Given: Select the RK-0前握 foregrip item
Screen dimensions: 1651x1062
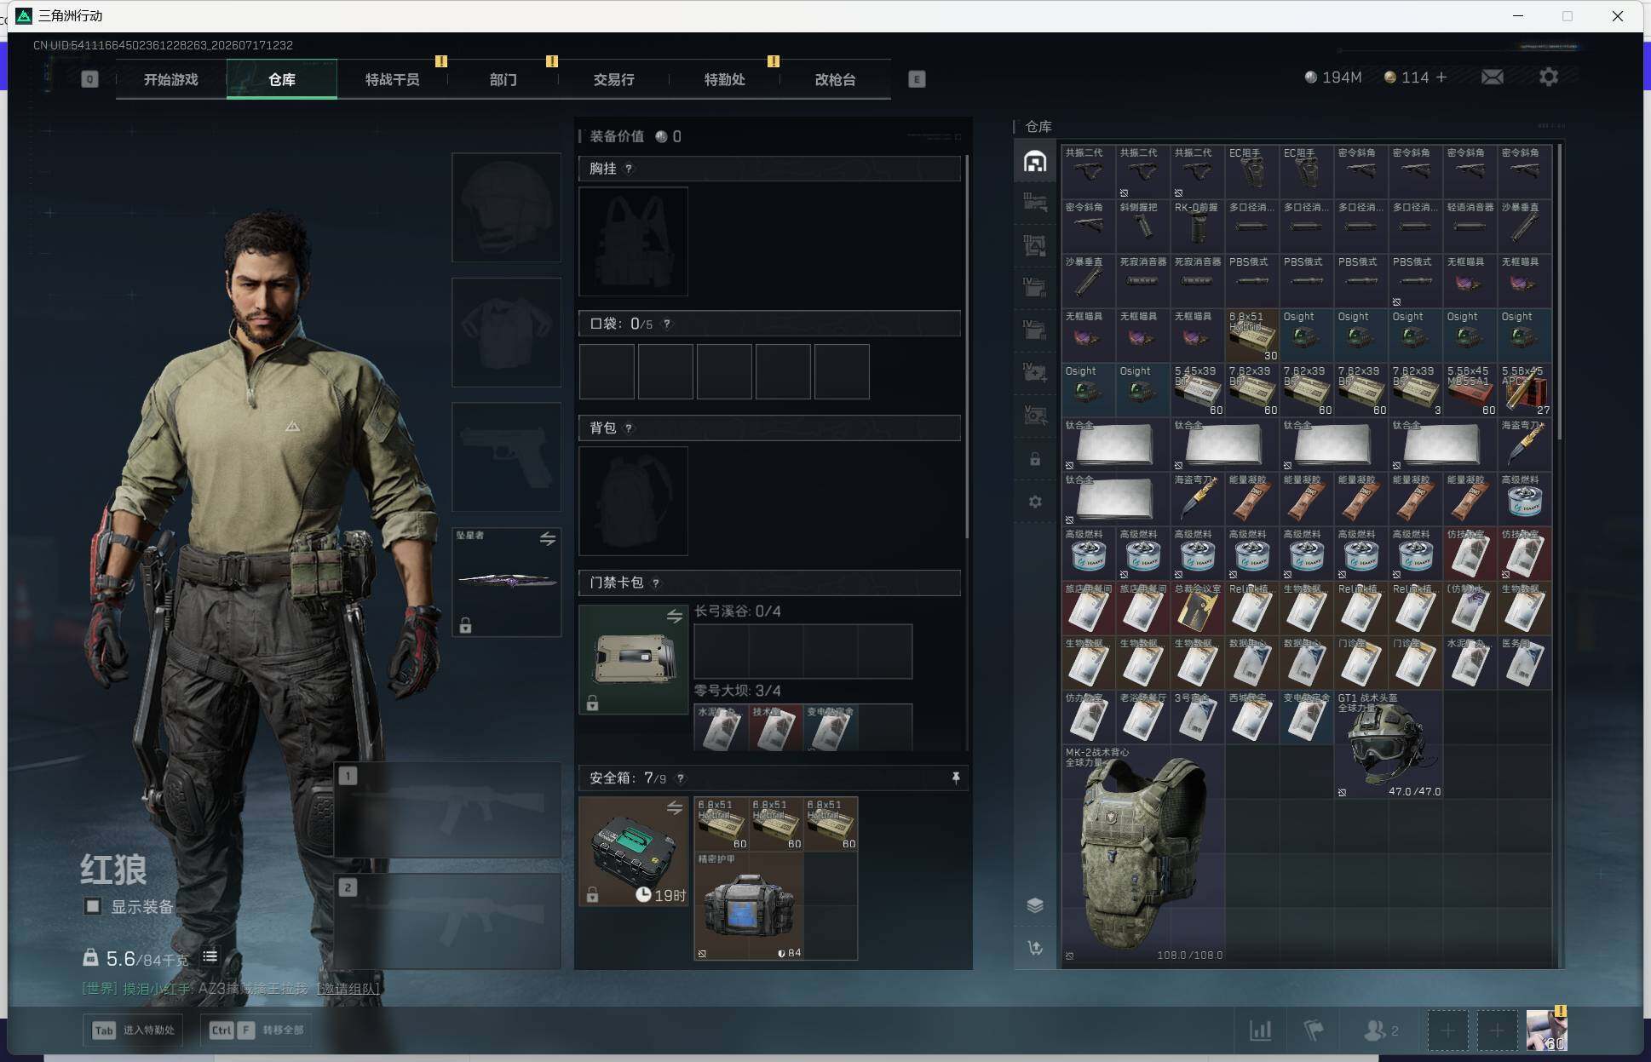Looking at the screenshot, I should [1197, 227].
